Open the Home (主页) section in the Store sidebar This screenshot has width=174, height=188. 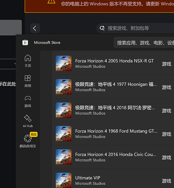[x=28, y=61]
